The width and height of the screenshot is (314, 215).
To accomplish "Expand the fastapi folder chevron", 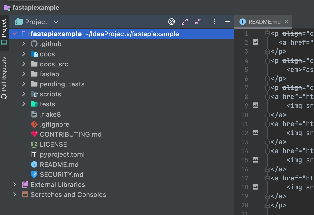I will coord(24,74).
